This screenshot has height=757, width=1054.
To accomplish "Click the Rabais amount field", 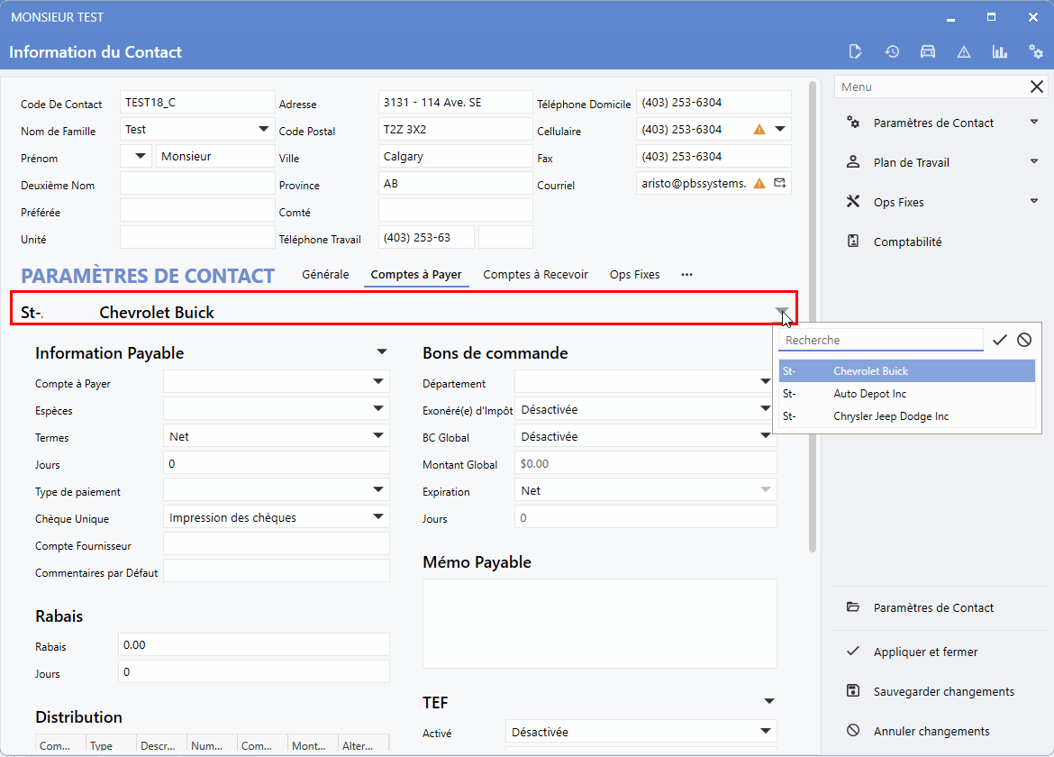I will click(x=253, y=644).
